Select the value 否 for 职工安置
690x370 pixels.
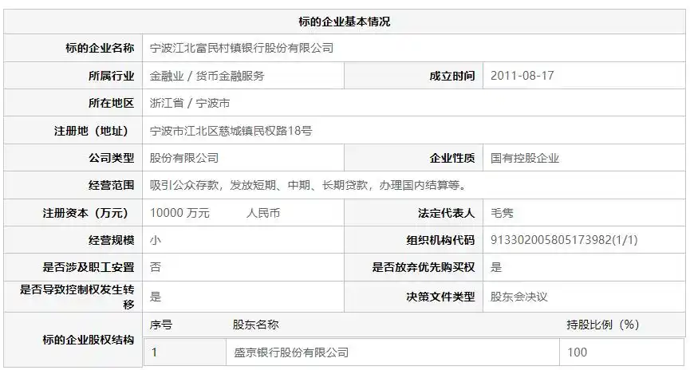[x=156, y=267]
